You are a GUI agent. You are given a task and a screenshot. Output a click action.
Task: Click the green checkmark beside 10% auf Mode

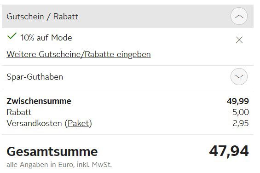12,36
